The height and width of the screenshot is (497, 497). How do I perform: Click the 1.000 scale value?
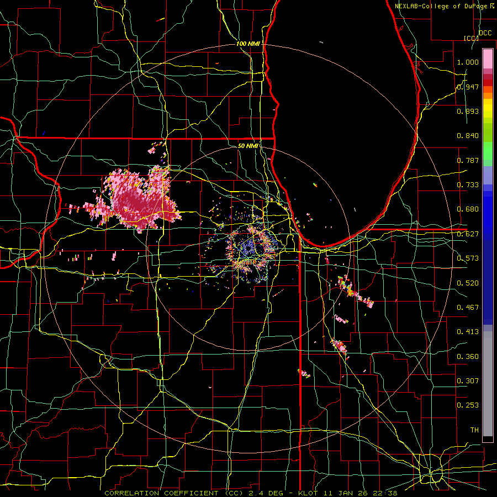click(468, 62)
